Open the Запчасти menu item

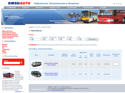click(39, 8)
